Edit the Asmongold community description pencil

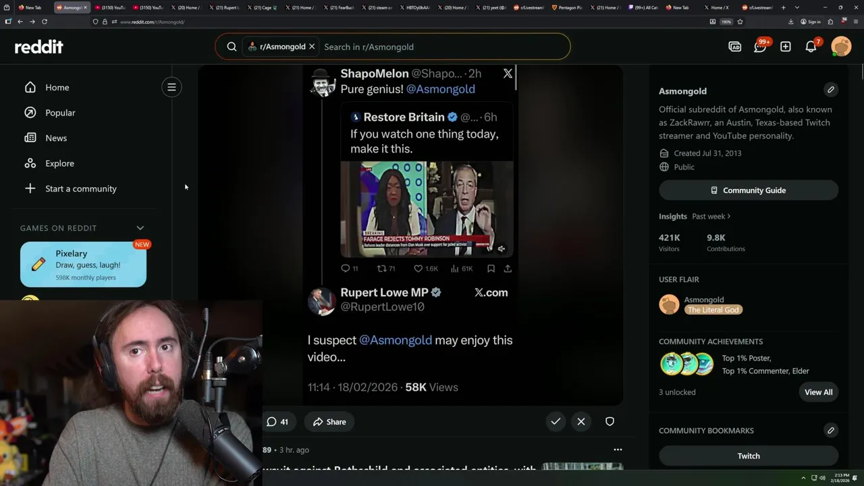pyautogui.click(x=831, y=90)
